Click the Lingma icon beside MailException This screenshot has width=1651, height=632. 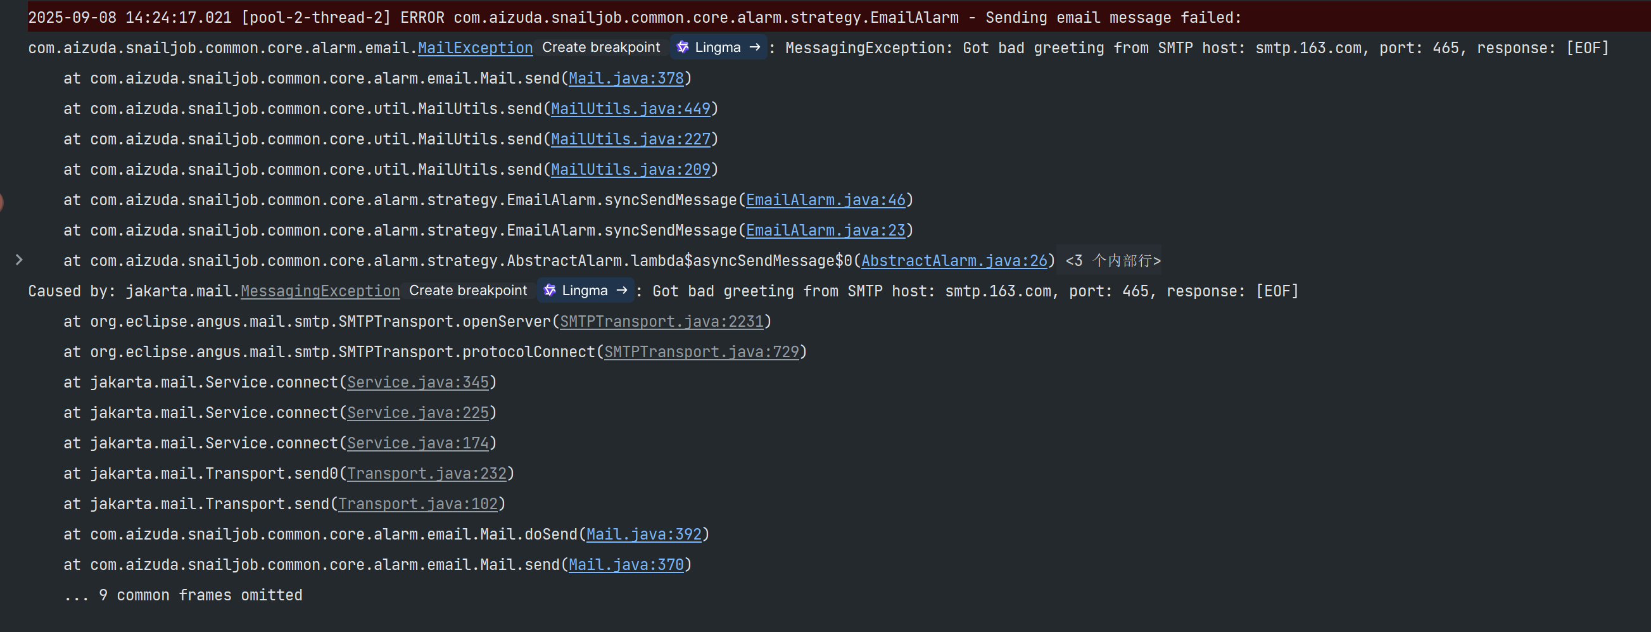(683, 47)
